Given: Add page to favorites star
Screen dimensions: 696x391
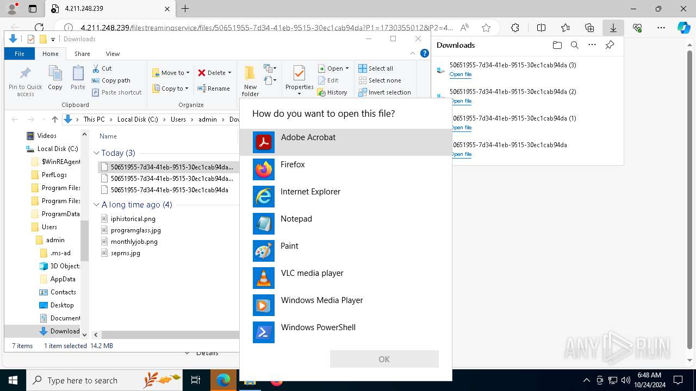Looking at the screenshot, I should pos(486,28).
